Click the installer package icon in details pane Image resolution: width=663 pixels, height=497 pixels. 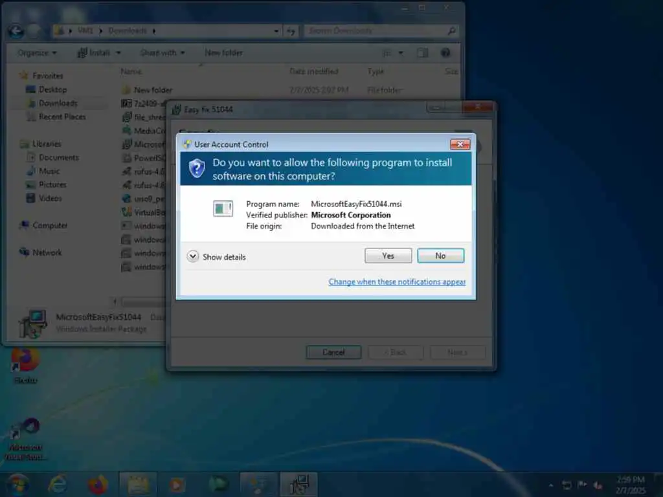(33, 324)
